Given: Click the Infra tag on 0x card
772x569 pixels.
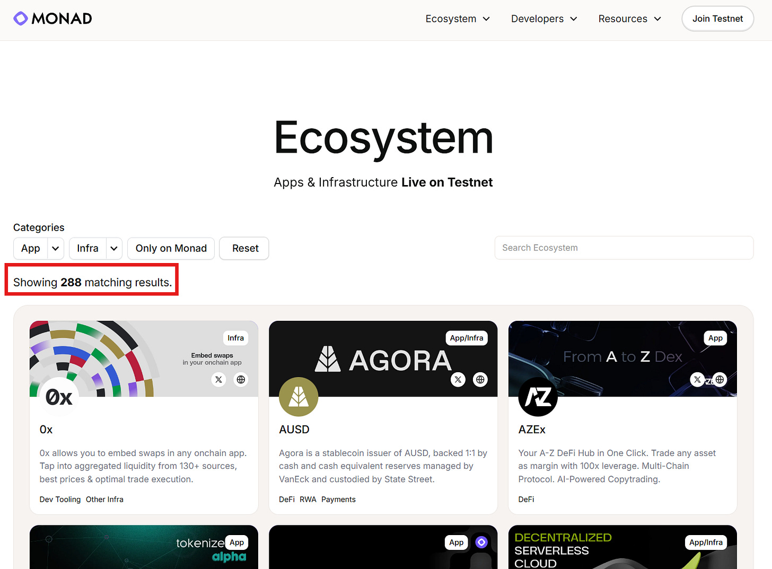Looking at the screenshot, I should [236, 338].
